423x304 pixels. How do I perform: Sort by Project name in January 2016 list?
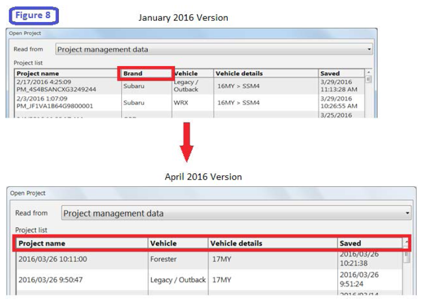[x=67, y=73]
